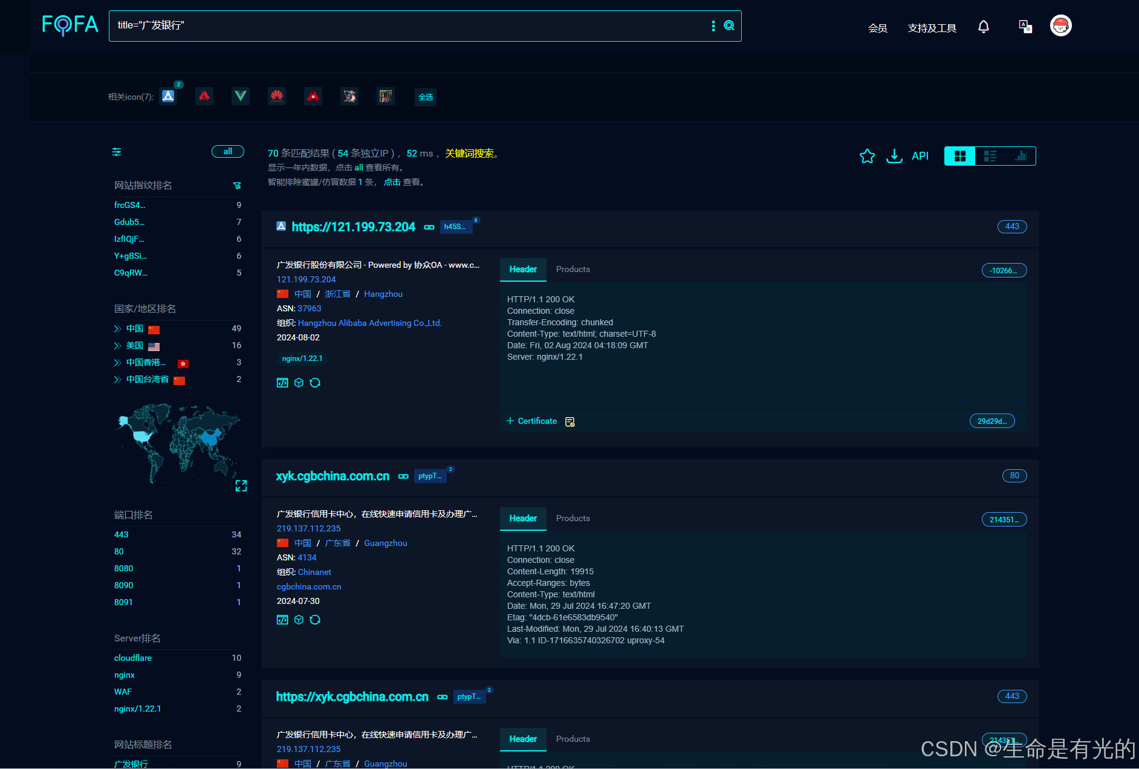
Task: Open the notification bell
Action: [984, 27]
